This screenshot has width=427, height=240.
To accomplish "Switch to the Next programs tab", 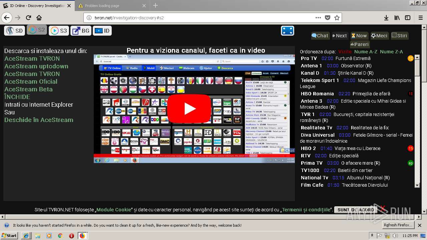I will click(x=340, y=36).
